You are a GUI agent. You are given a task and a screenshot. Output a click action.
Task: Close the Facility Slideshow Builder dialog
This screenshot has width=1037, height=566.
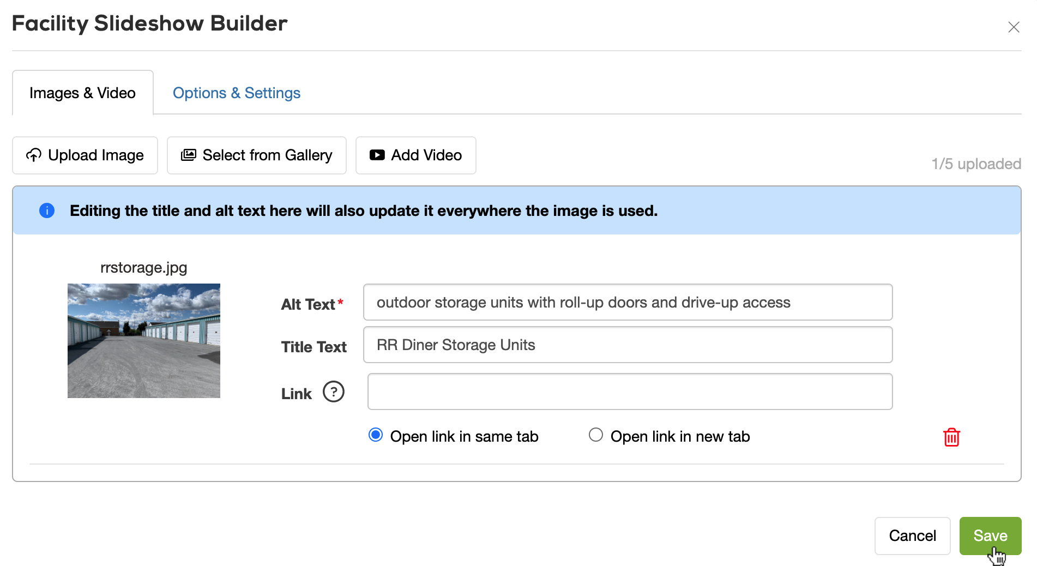(1014, 27)
